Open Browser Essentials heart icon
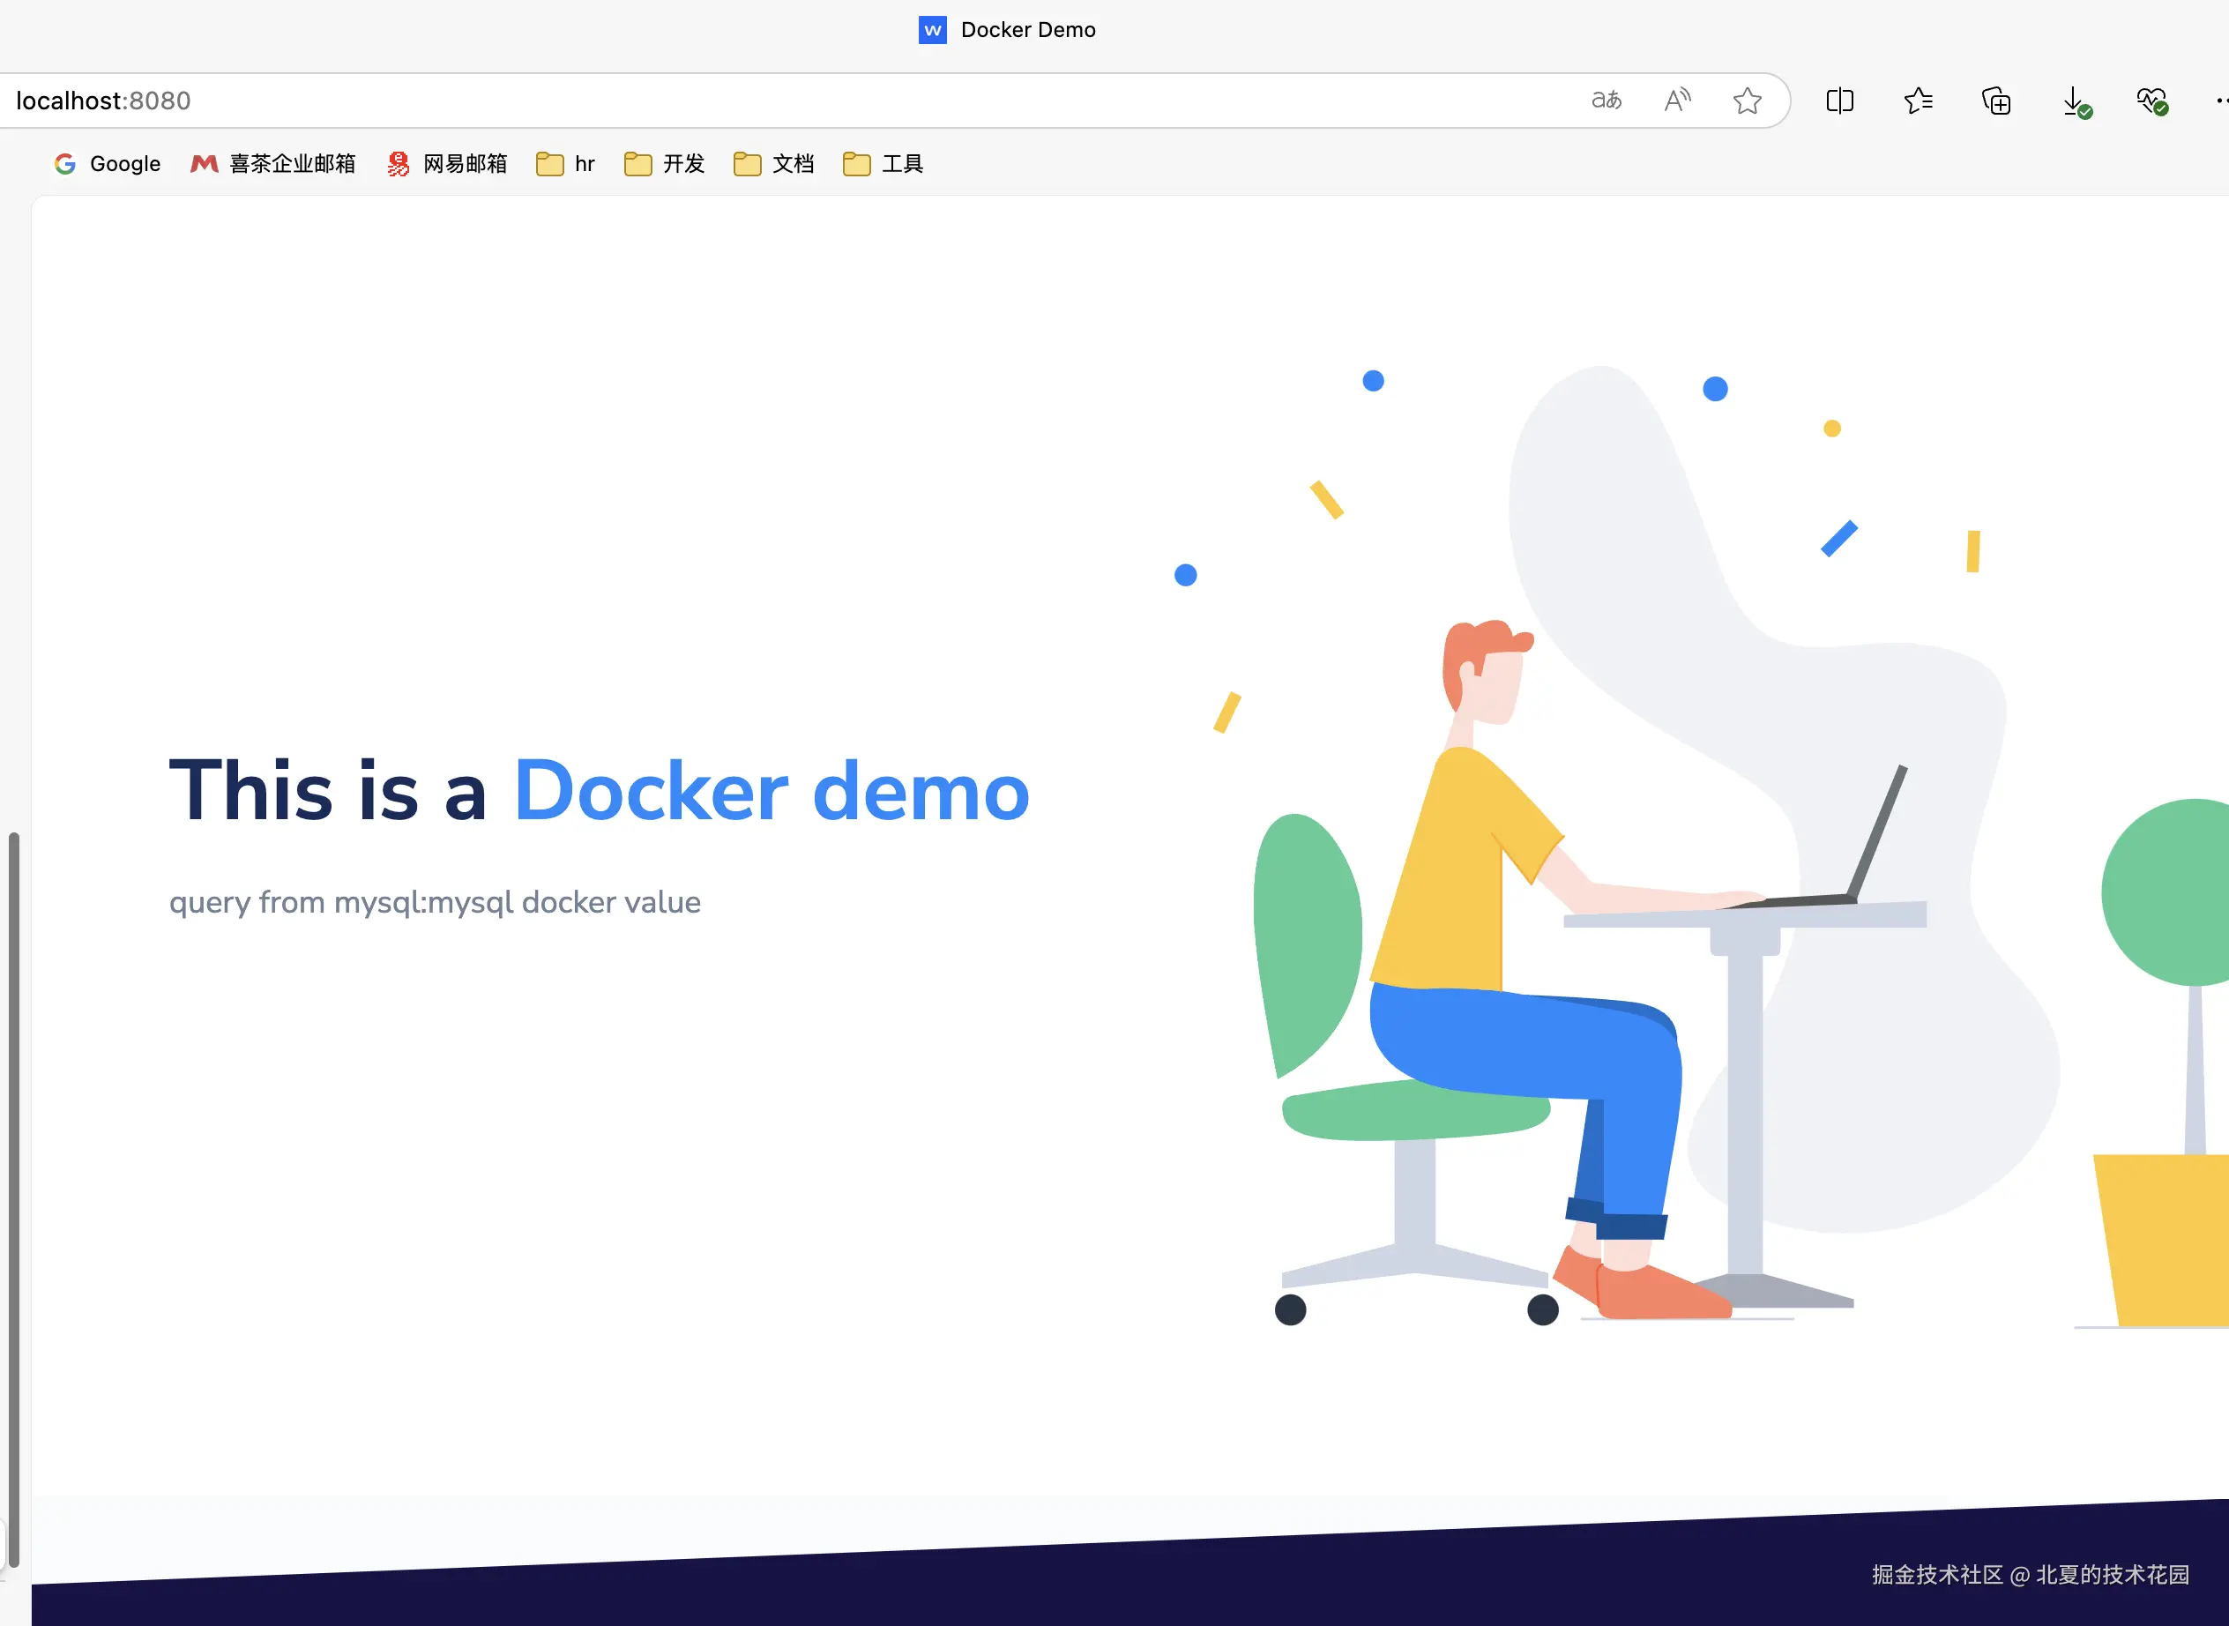This screenshot has width=2229, height=1626. coord(2152,101)
